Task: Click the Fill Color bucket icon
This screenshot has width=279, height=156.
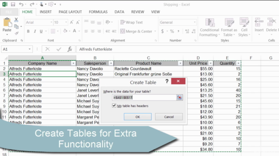Action: click(65, 31)
